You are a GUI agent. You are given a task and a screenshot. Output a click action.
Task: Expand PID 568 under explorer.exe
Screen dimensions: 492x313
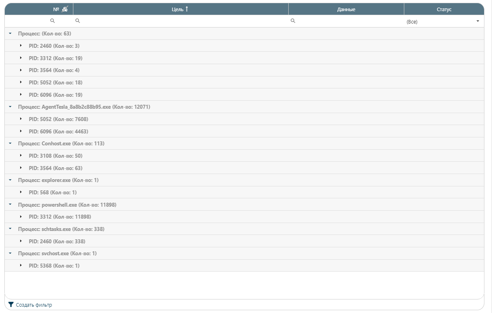(x=21, y=192)
